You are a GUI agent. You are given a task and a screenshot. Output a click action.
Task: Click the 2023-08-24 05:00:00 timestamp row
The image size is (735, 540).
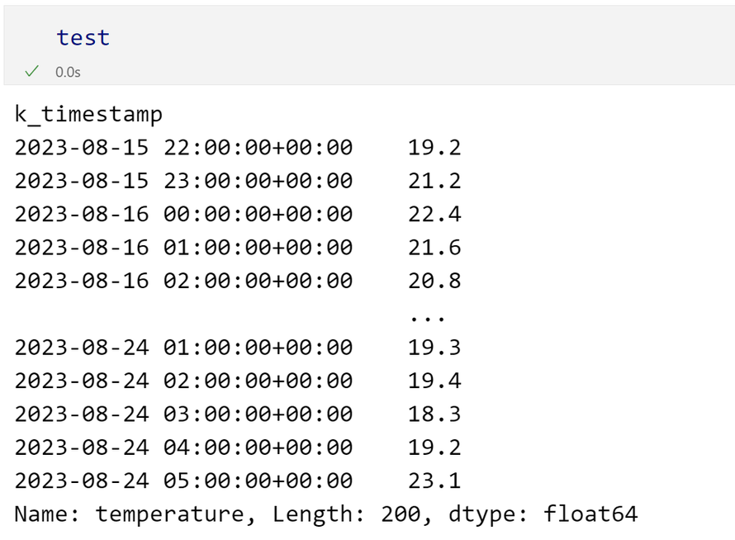pos(183,481)
